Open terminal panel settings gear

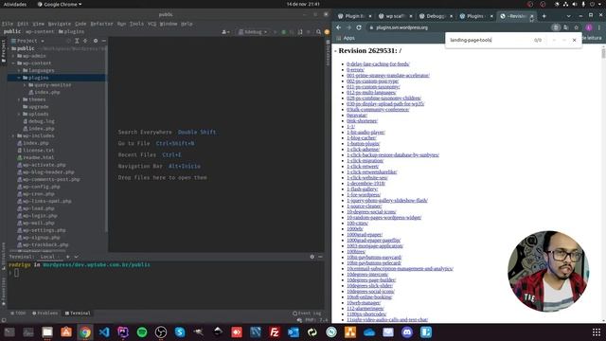(312, 257)
